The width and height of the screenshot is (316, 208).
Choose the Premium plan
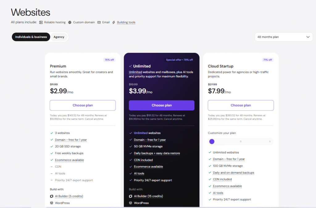(x=83, y=105)
